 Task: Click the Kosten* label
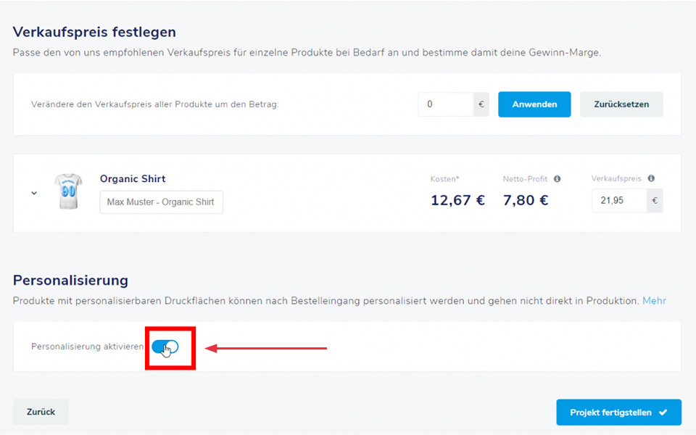point(444,179)
